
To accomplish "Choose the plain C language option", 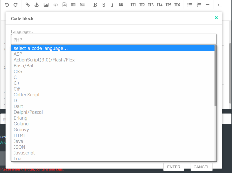I will point(113,77).
